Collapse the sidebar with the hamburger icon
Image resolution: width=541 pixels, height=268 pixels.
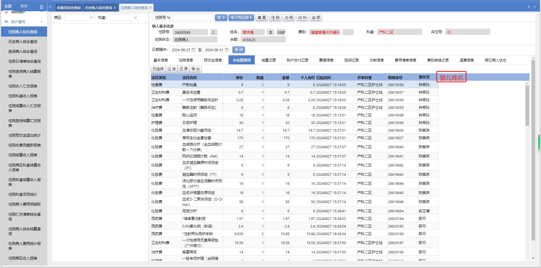[x=41, y=7]
